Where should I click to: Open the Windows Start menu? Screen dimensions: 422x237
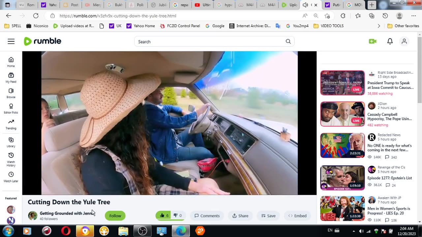[x=8, y=231]
